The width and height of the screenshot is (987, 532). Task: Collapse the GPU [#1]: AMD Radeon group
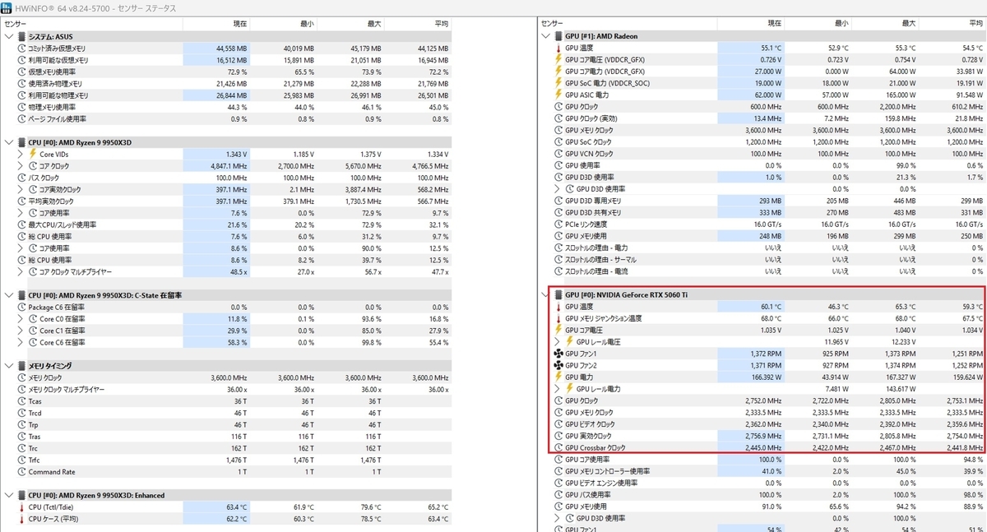pos(546,36)
